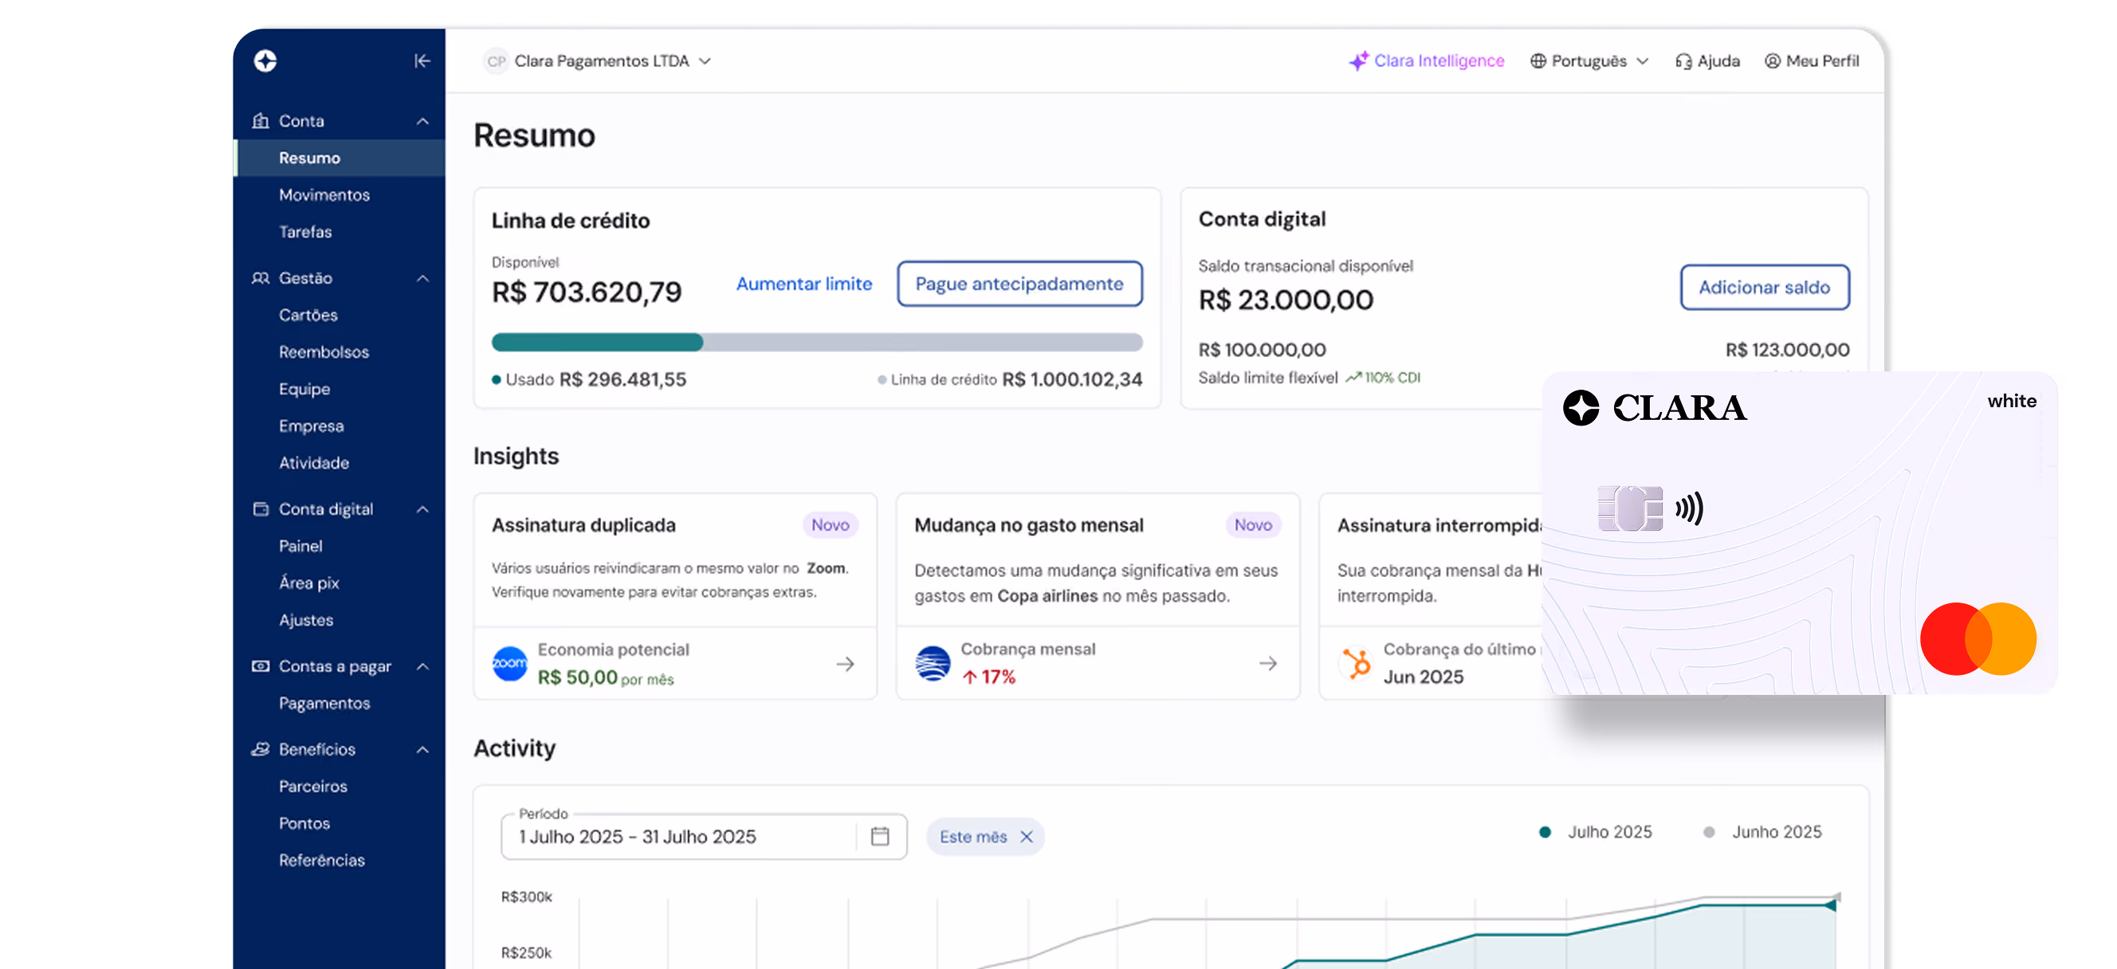2117x969 pixels.
Task: Click the Conta digital wallet icon
Action: click(x=261, y=508)
